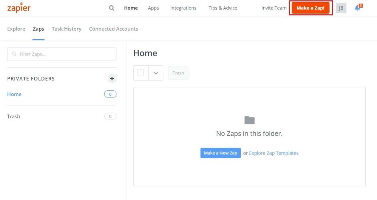Viewport: 377px width, 200px height.
Task: Click the Filter Zaps search field
Action: click(x=62, y=54)
